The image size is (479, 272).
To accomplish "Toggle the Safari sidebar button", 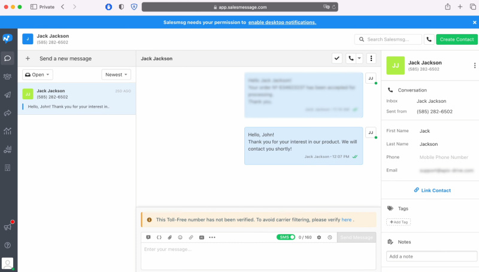I will point(34,7).
